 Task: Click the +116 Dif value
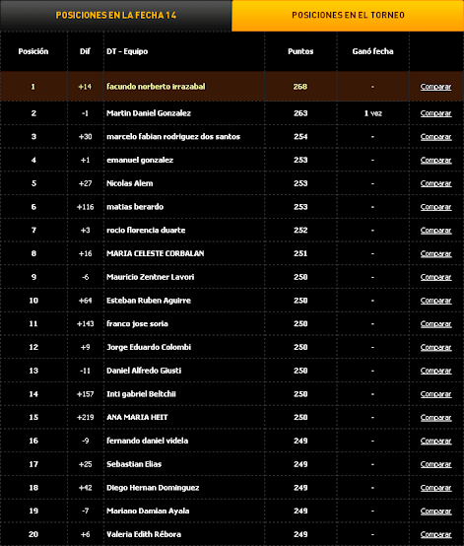coord(86,207)
